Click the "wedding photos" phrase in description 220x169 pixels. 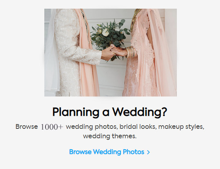tap(91, 127)
